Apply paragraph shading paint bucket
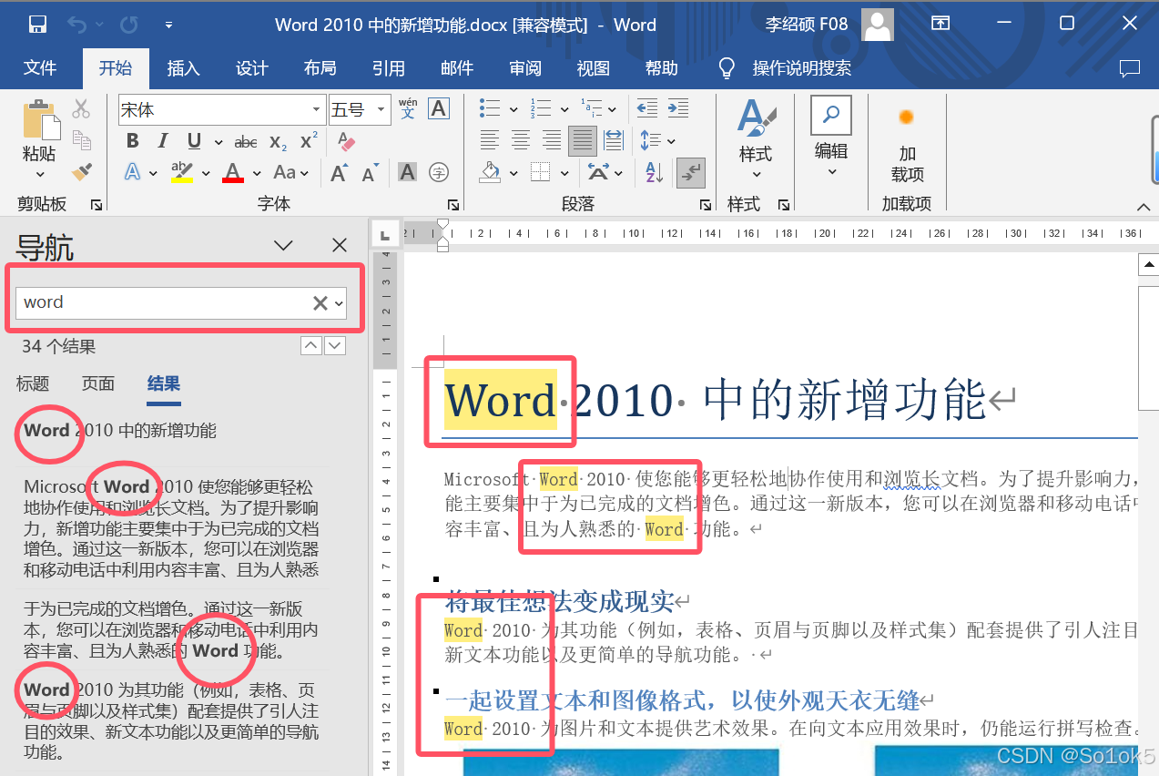Screen dimensions: 1159x776 coord(490,171)
